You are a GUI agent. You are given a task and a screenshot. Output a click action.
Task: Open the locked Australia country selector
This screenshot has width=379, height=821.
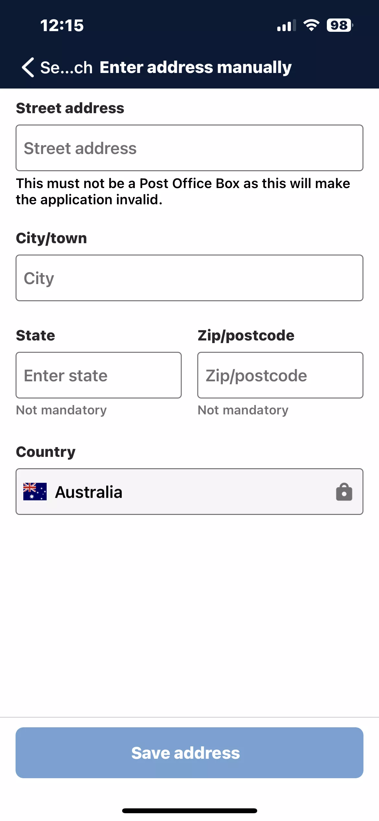tap(189, 492)
